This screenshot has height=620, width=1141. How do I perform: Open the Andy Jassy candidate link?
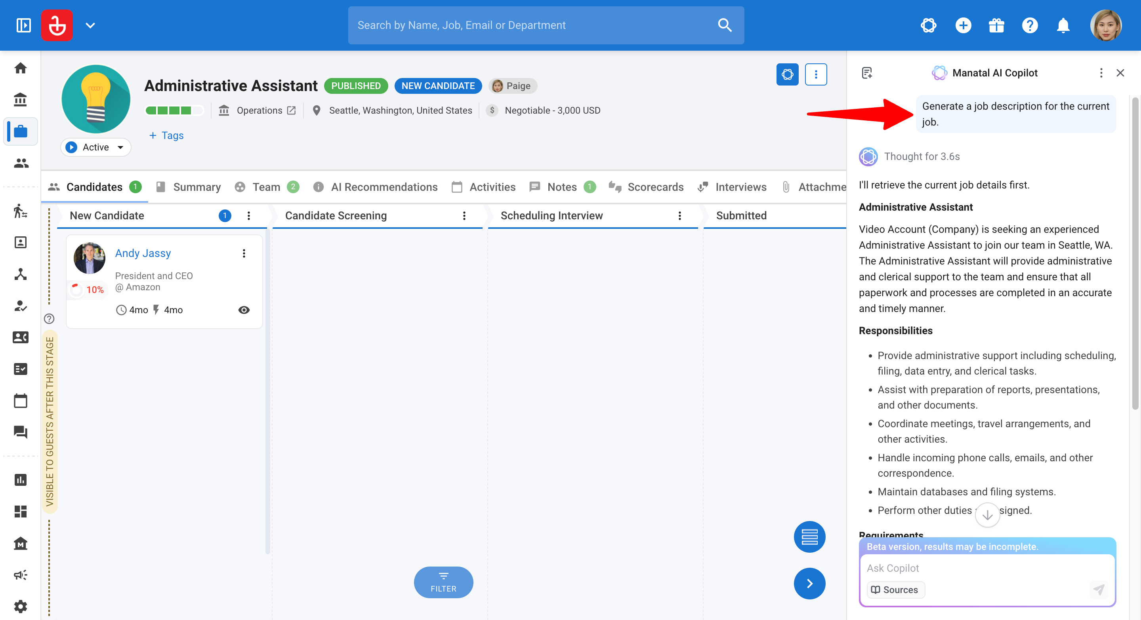click(143, 253)
